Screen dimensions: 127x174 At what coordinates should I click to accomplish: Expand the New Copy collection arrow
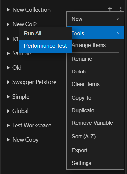pyautogui.click(x=8, y=140)
